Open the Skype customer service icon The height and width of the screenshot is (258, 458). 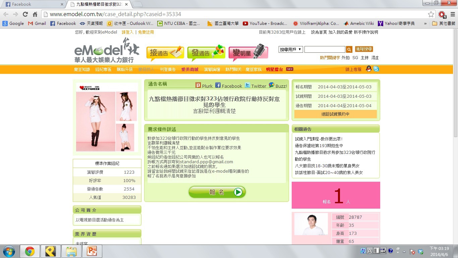pyautogui.click(x=376, y=69)
